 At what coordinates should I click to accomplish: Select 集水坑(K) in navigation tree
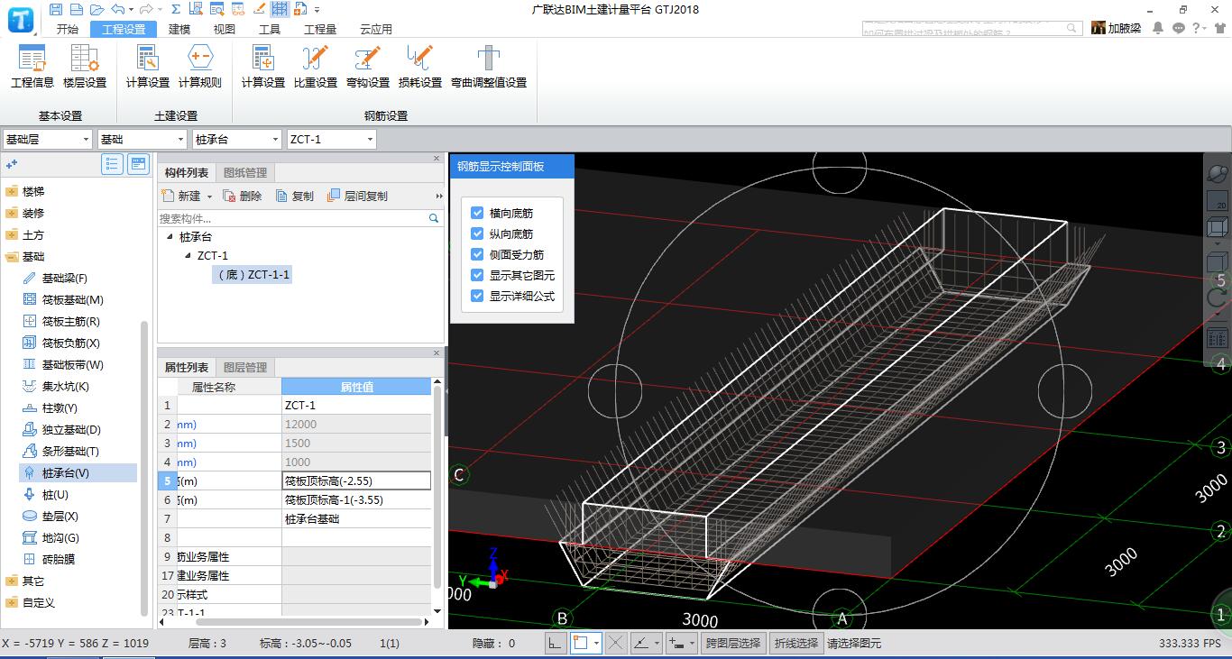coord(65,387)
